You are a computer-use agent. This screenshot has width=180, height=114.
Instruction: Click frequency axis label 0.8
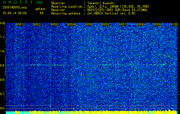tap(2, 80)
